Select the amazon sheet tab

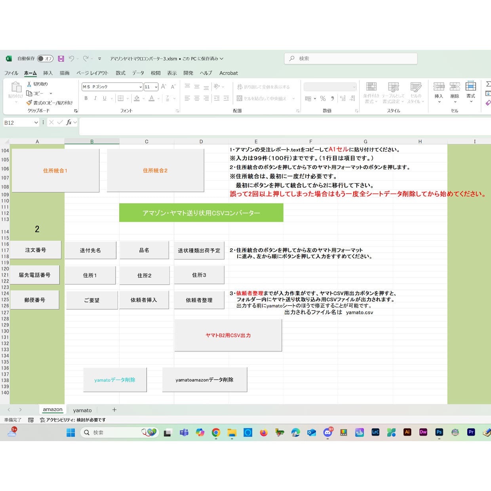53,409
